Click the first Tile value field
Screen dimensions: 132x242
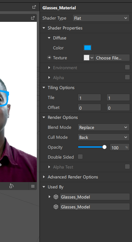89,98
